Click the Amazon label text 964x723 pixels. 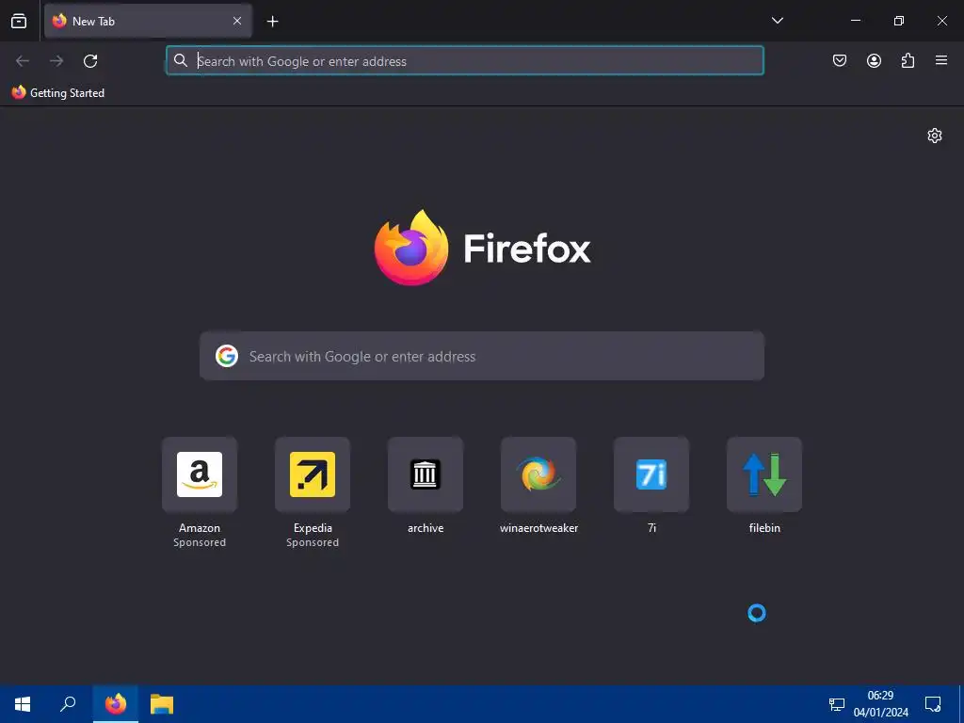pyautogui.click(x=200, y=528)
